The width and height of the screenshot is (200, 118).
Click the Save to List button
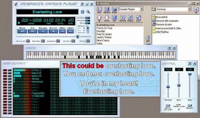168,106
